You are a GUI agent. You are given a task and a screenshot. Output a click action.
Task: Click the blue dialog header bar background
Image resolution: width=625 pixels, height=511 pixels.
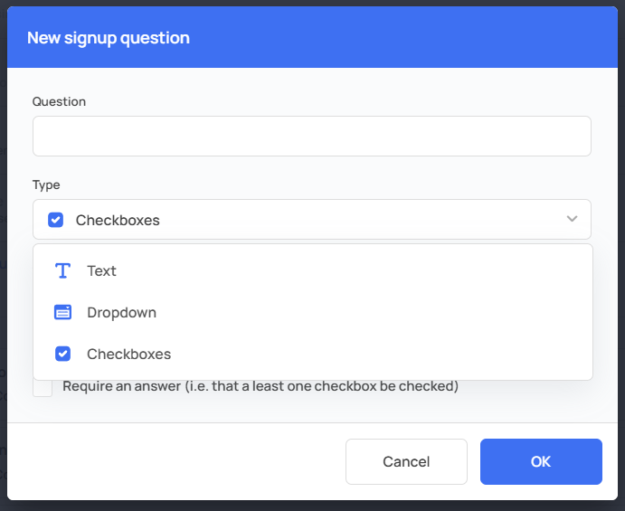pyautogui.click(x=399, y=37)
